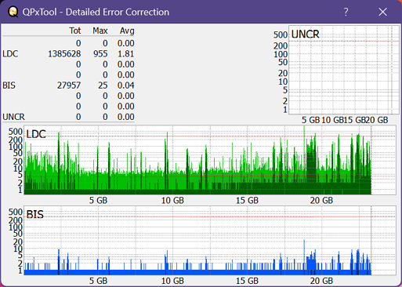The width and height of the screenshot is (402, 287).
Task: Click the UNCR row label in table
Action: point(13,117)
